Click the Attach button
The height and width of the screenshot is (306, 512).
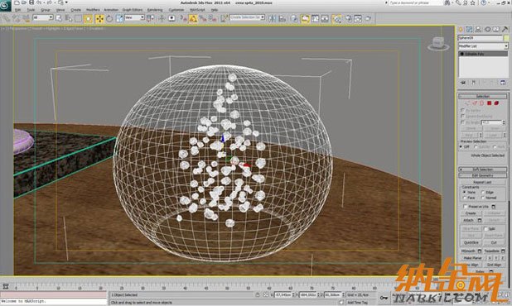(468, 220)
